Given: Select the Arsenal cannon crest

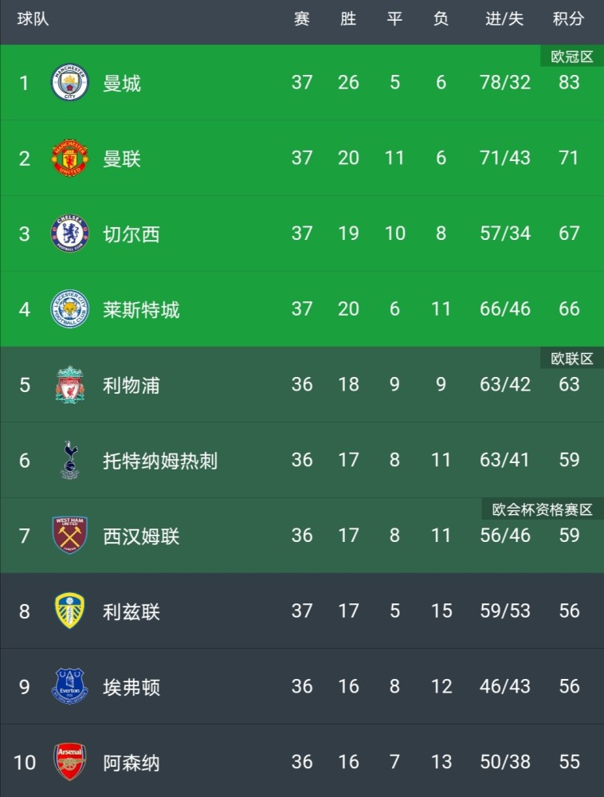Looking at the screenshot, I should click(x=69, y=762).
